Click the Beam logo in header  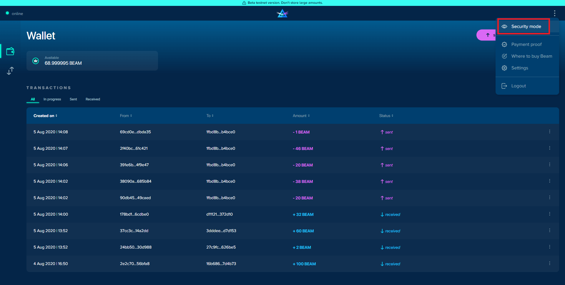282,14
